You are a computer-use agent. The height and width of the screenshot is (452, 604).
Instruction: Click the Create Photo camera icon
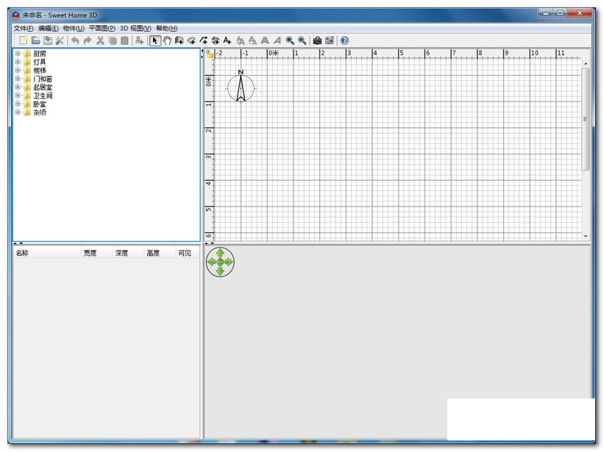tap(317, 40)
